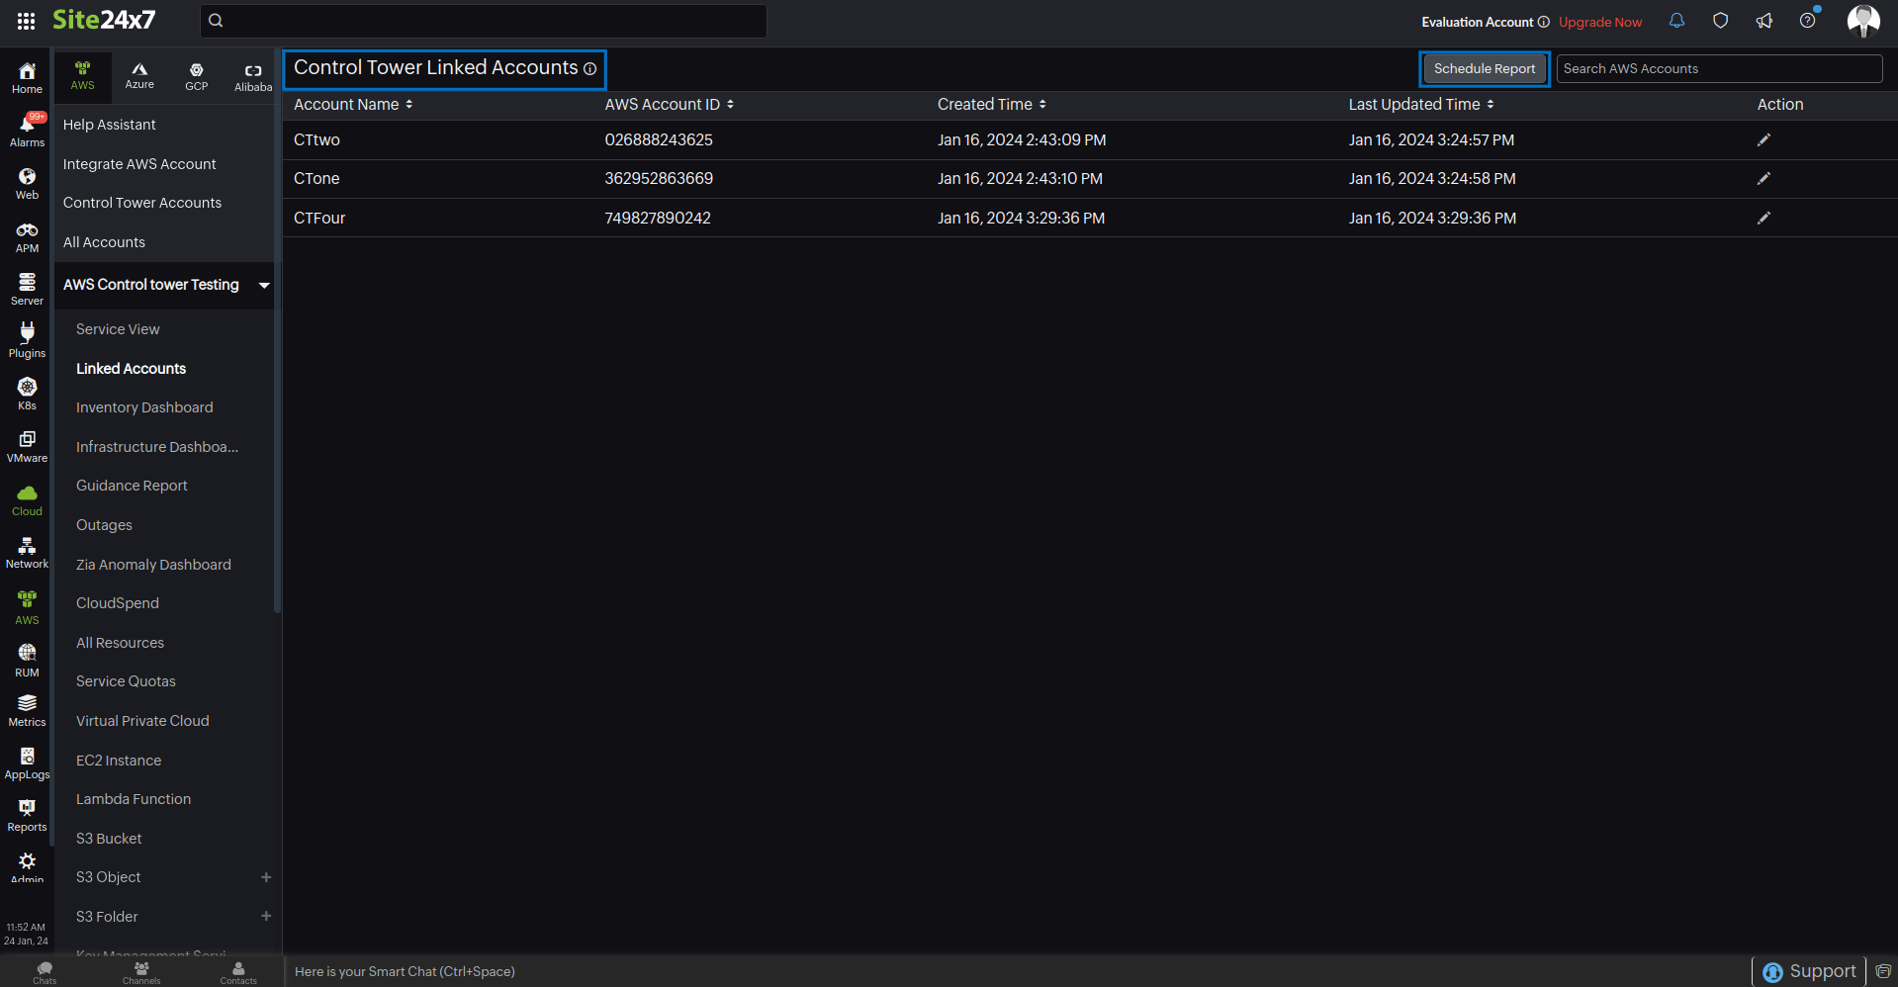Expand the S3 Folder section
This screenshot has width=1898, height=987.
coord(265,916)
